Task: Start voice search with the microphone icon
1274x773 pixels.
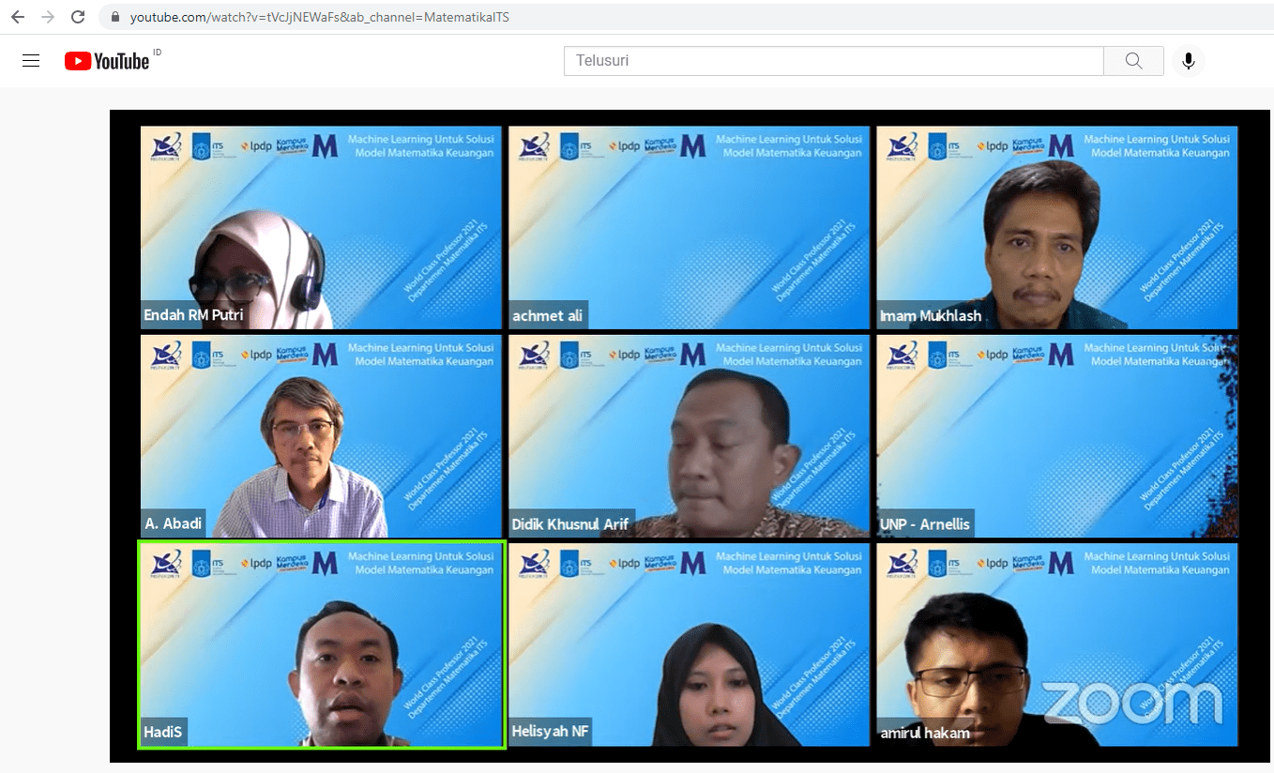Action: click(x=1188, y=61)
